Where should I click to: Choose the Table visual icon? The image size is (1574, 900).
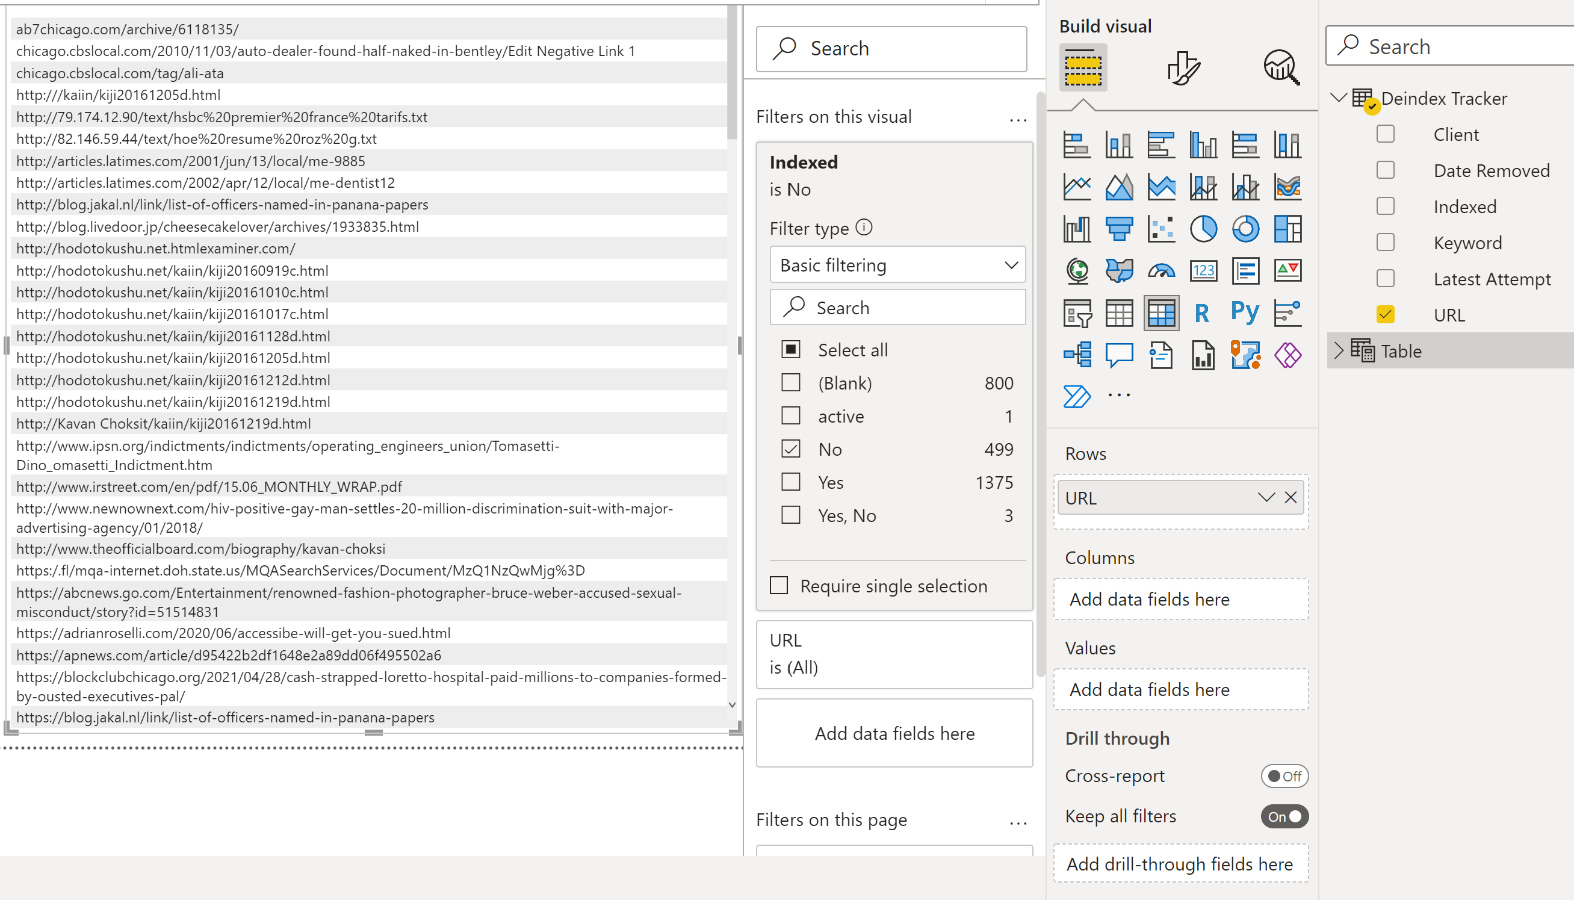pos(1119,314)
